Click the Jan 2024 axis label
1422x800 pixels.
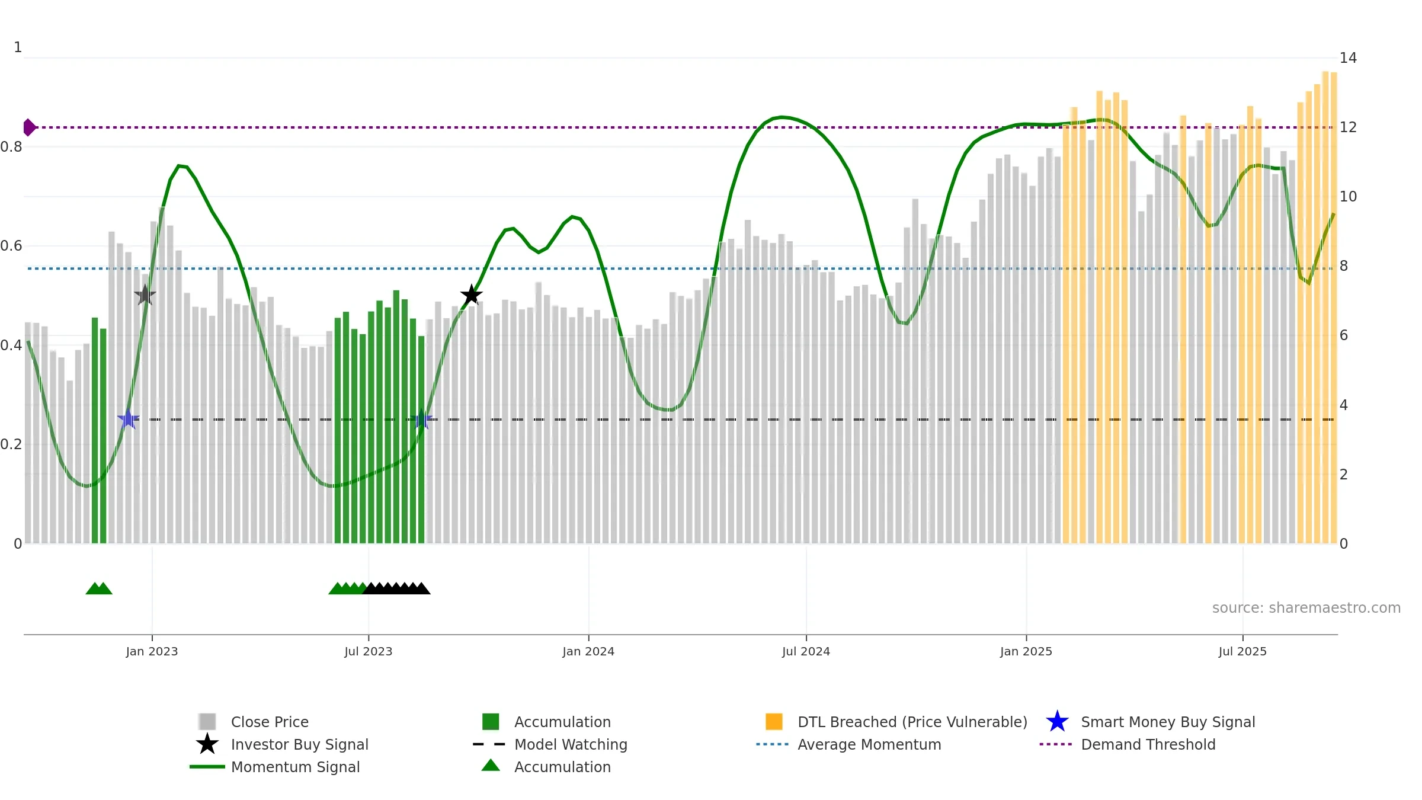[x=588, y=651]
